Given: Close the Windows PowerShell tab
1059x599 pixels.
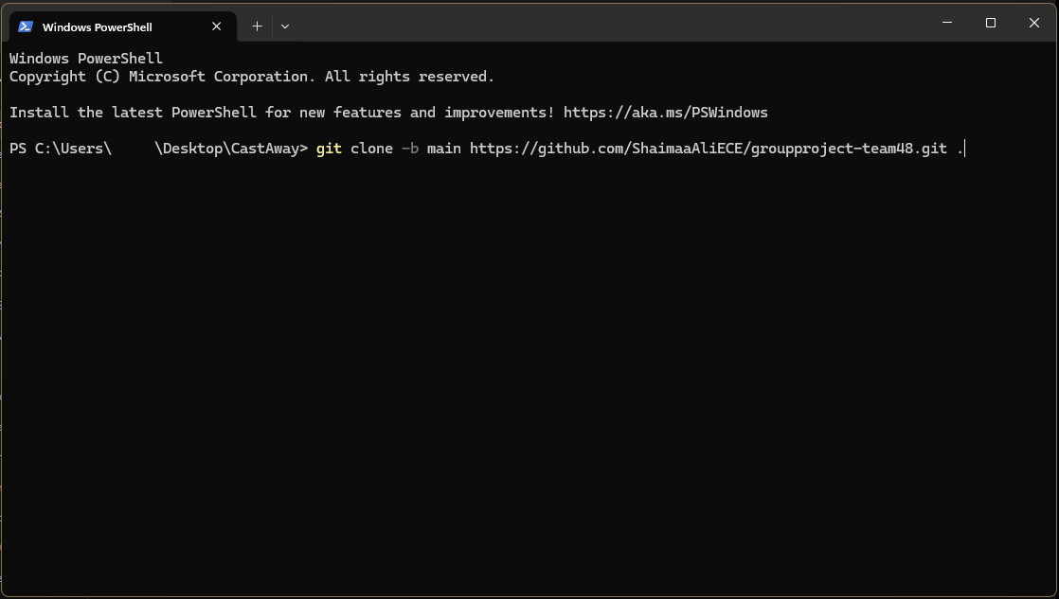Looking at the screenshot, I should coord(216,26).
